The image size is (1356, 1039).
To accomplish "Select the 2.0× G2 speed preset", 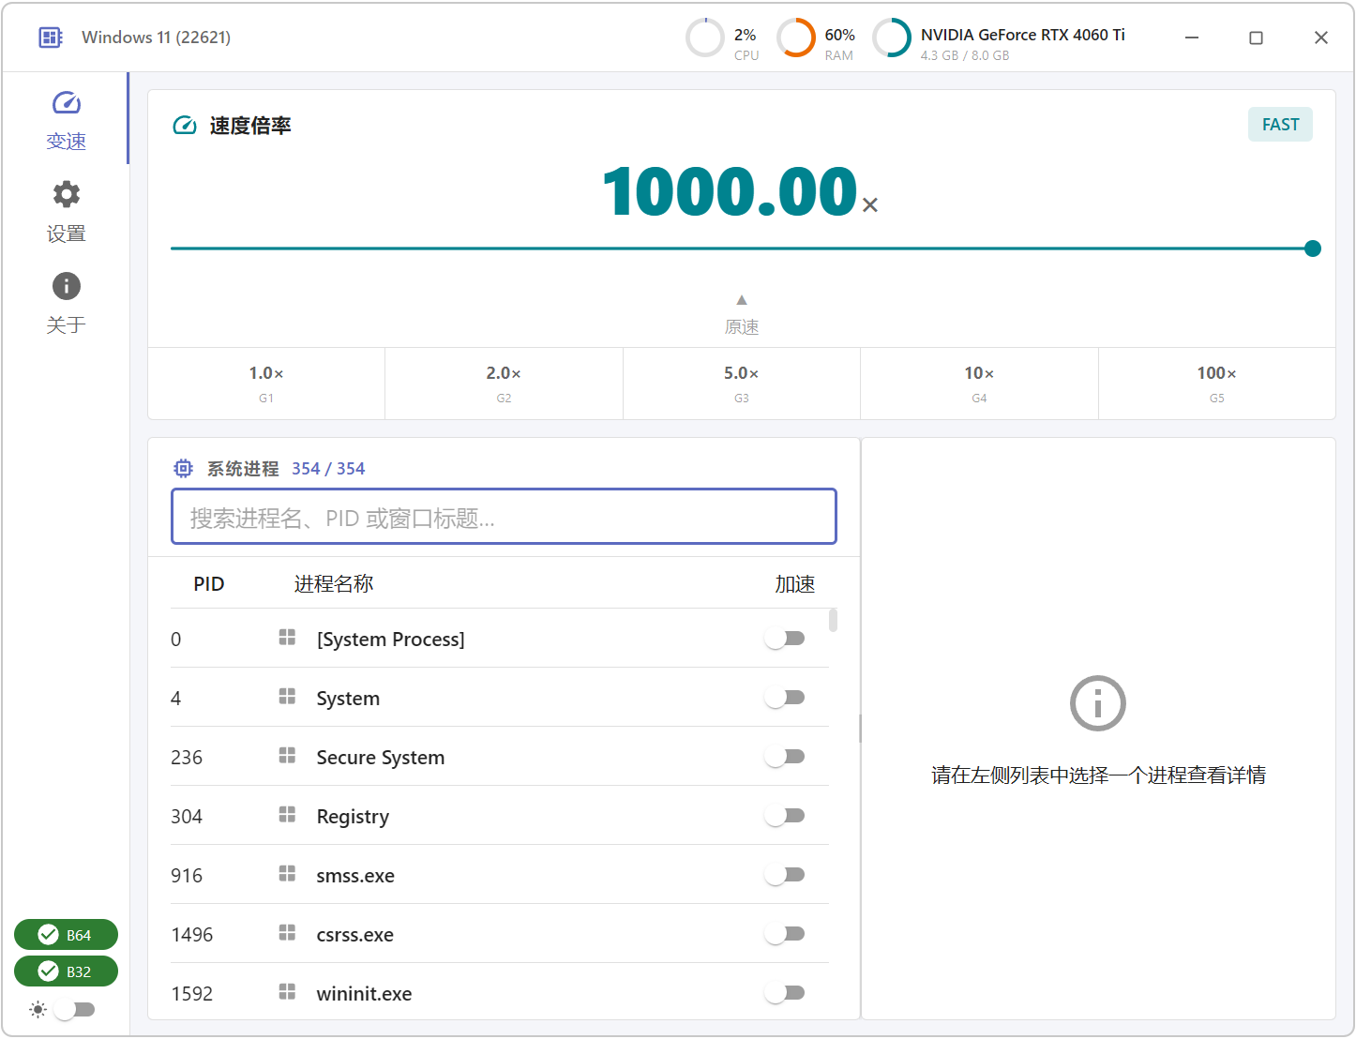I will pyautogui.click(x=504, y=384).
